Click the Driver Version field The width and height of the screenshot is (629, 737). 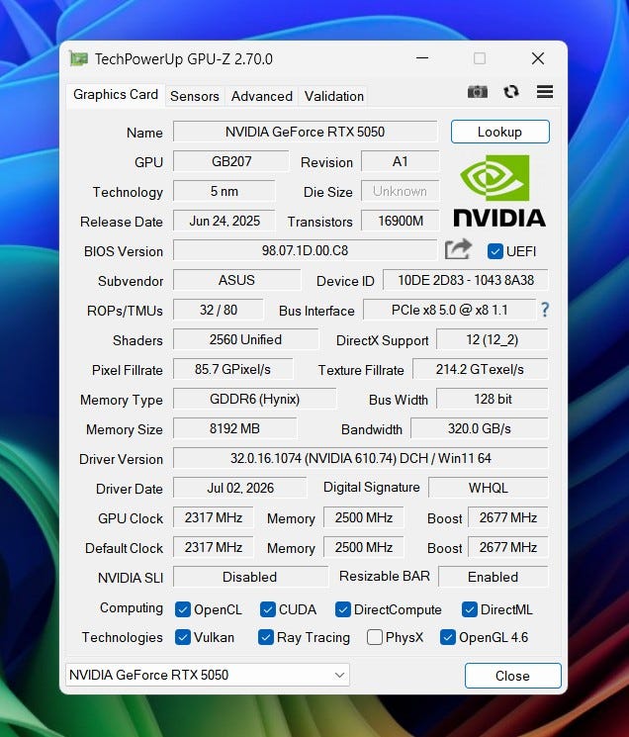361,458
